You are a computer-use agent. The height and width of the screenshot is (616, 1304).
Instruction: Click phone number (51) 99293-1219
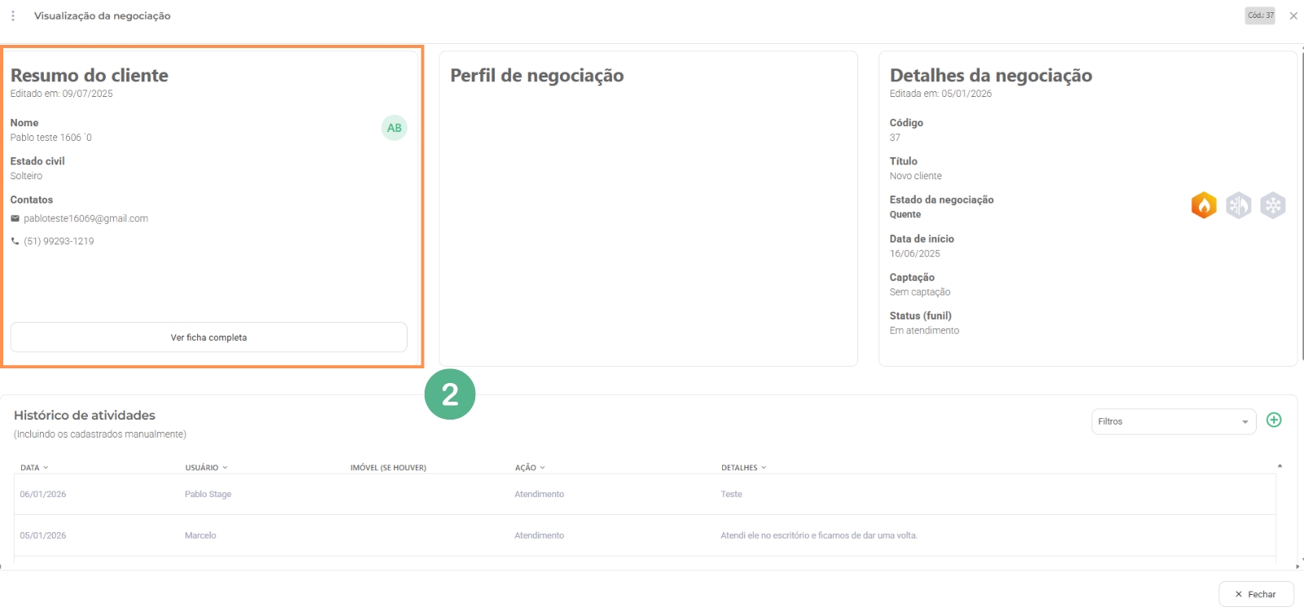point(59,241)
